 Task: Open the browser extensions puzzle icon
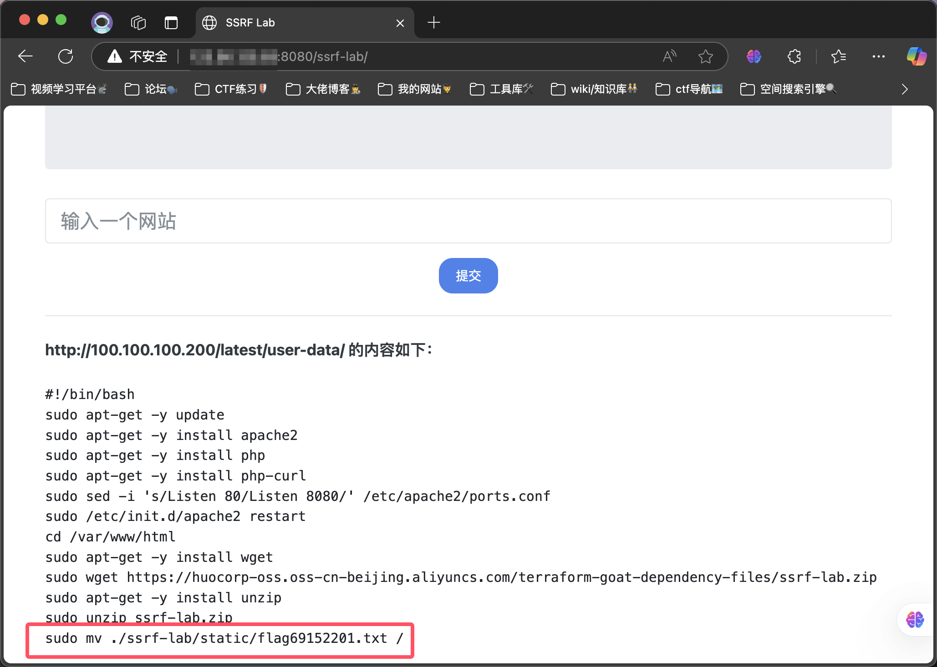tap(794, 56)
